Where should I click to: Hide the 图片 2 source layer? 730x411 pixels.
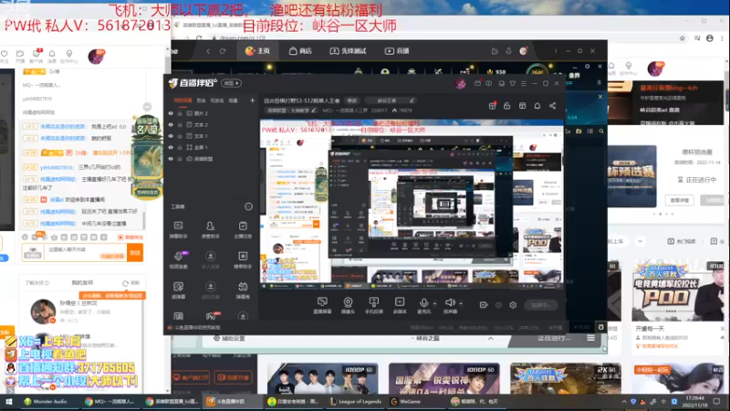(x=171, y=113)
